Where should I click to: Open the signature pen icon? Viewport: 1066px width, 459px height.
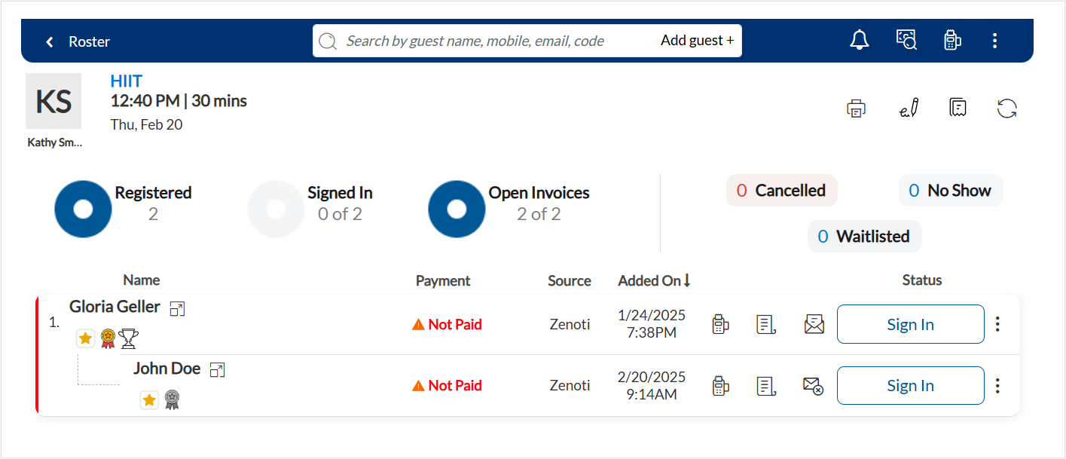pos(909,109)
